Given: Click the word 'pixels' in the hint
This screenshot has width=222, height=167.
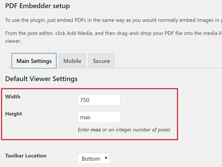Looking at the screenshot, I should [x=162, y=130].
